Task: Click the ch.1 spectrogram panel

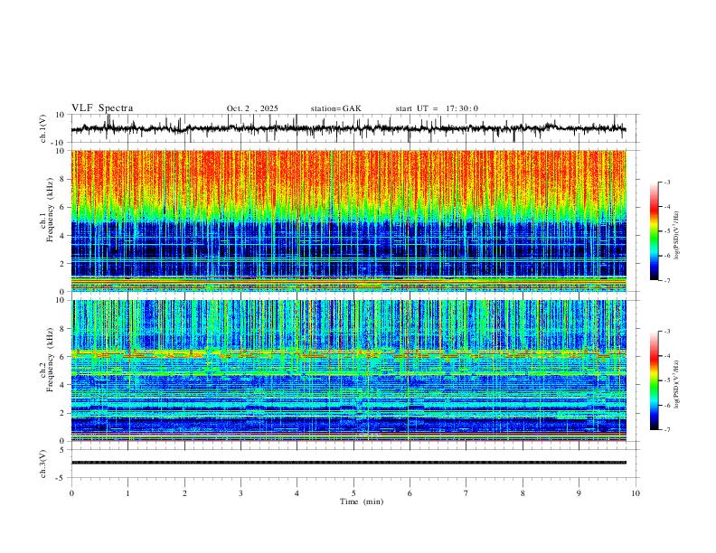Action: (348, 220)
